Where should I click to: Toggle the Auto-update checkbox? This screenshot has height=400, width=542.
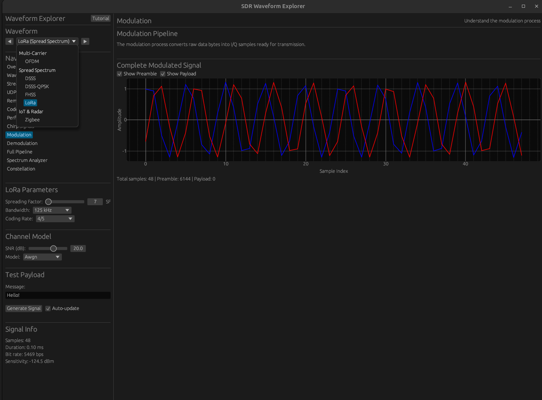coord(48,308)
